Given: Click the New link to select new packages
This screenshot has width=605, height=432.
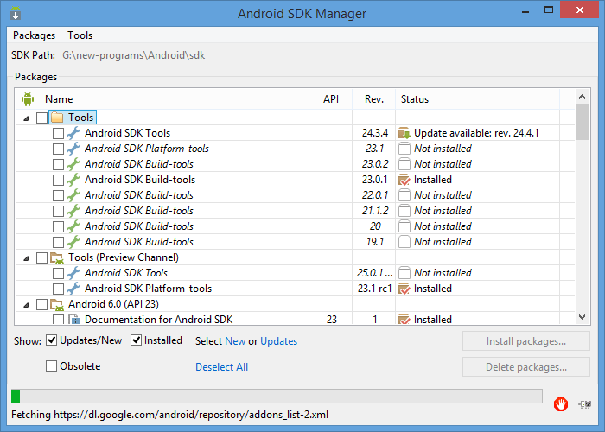Looking at the screenshot, I should pos(235,341).
